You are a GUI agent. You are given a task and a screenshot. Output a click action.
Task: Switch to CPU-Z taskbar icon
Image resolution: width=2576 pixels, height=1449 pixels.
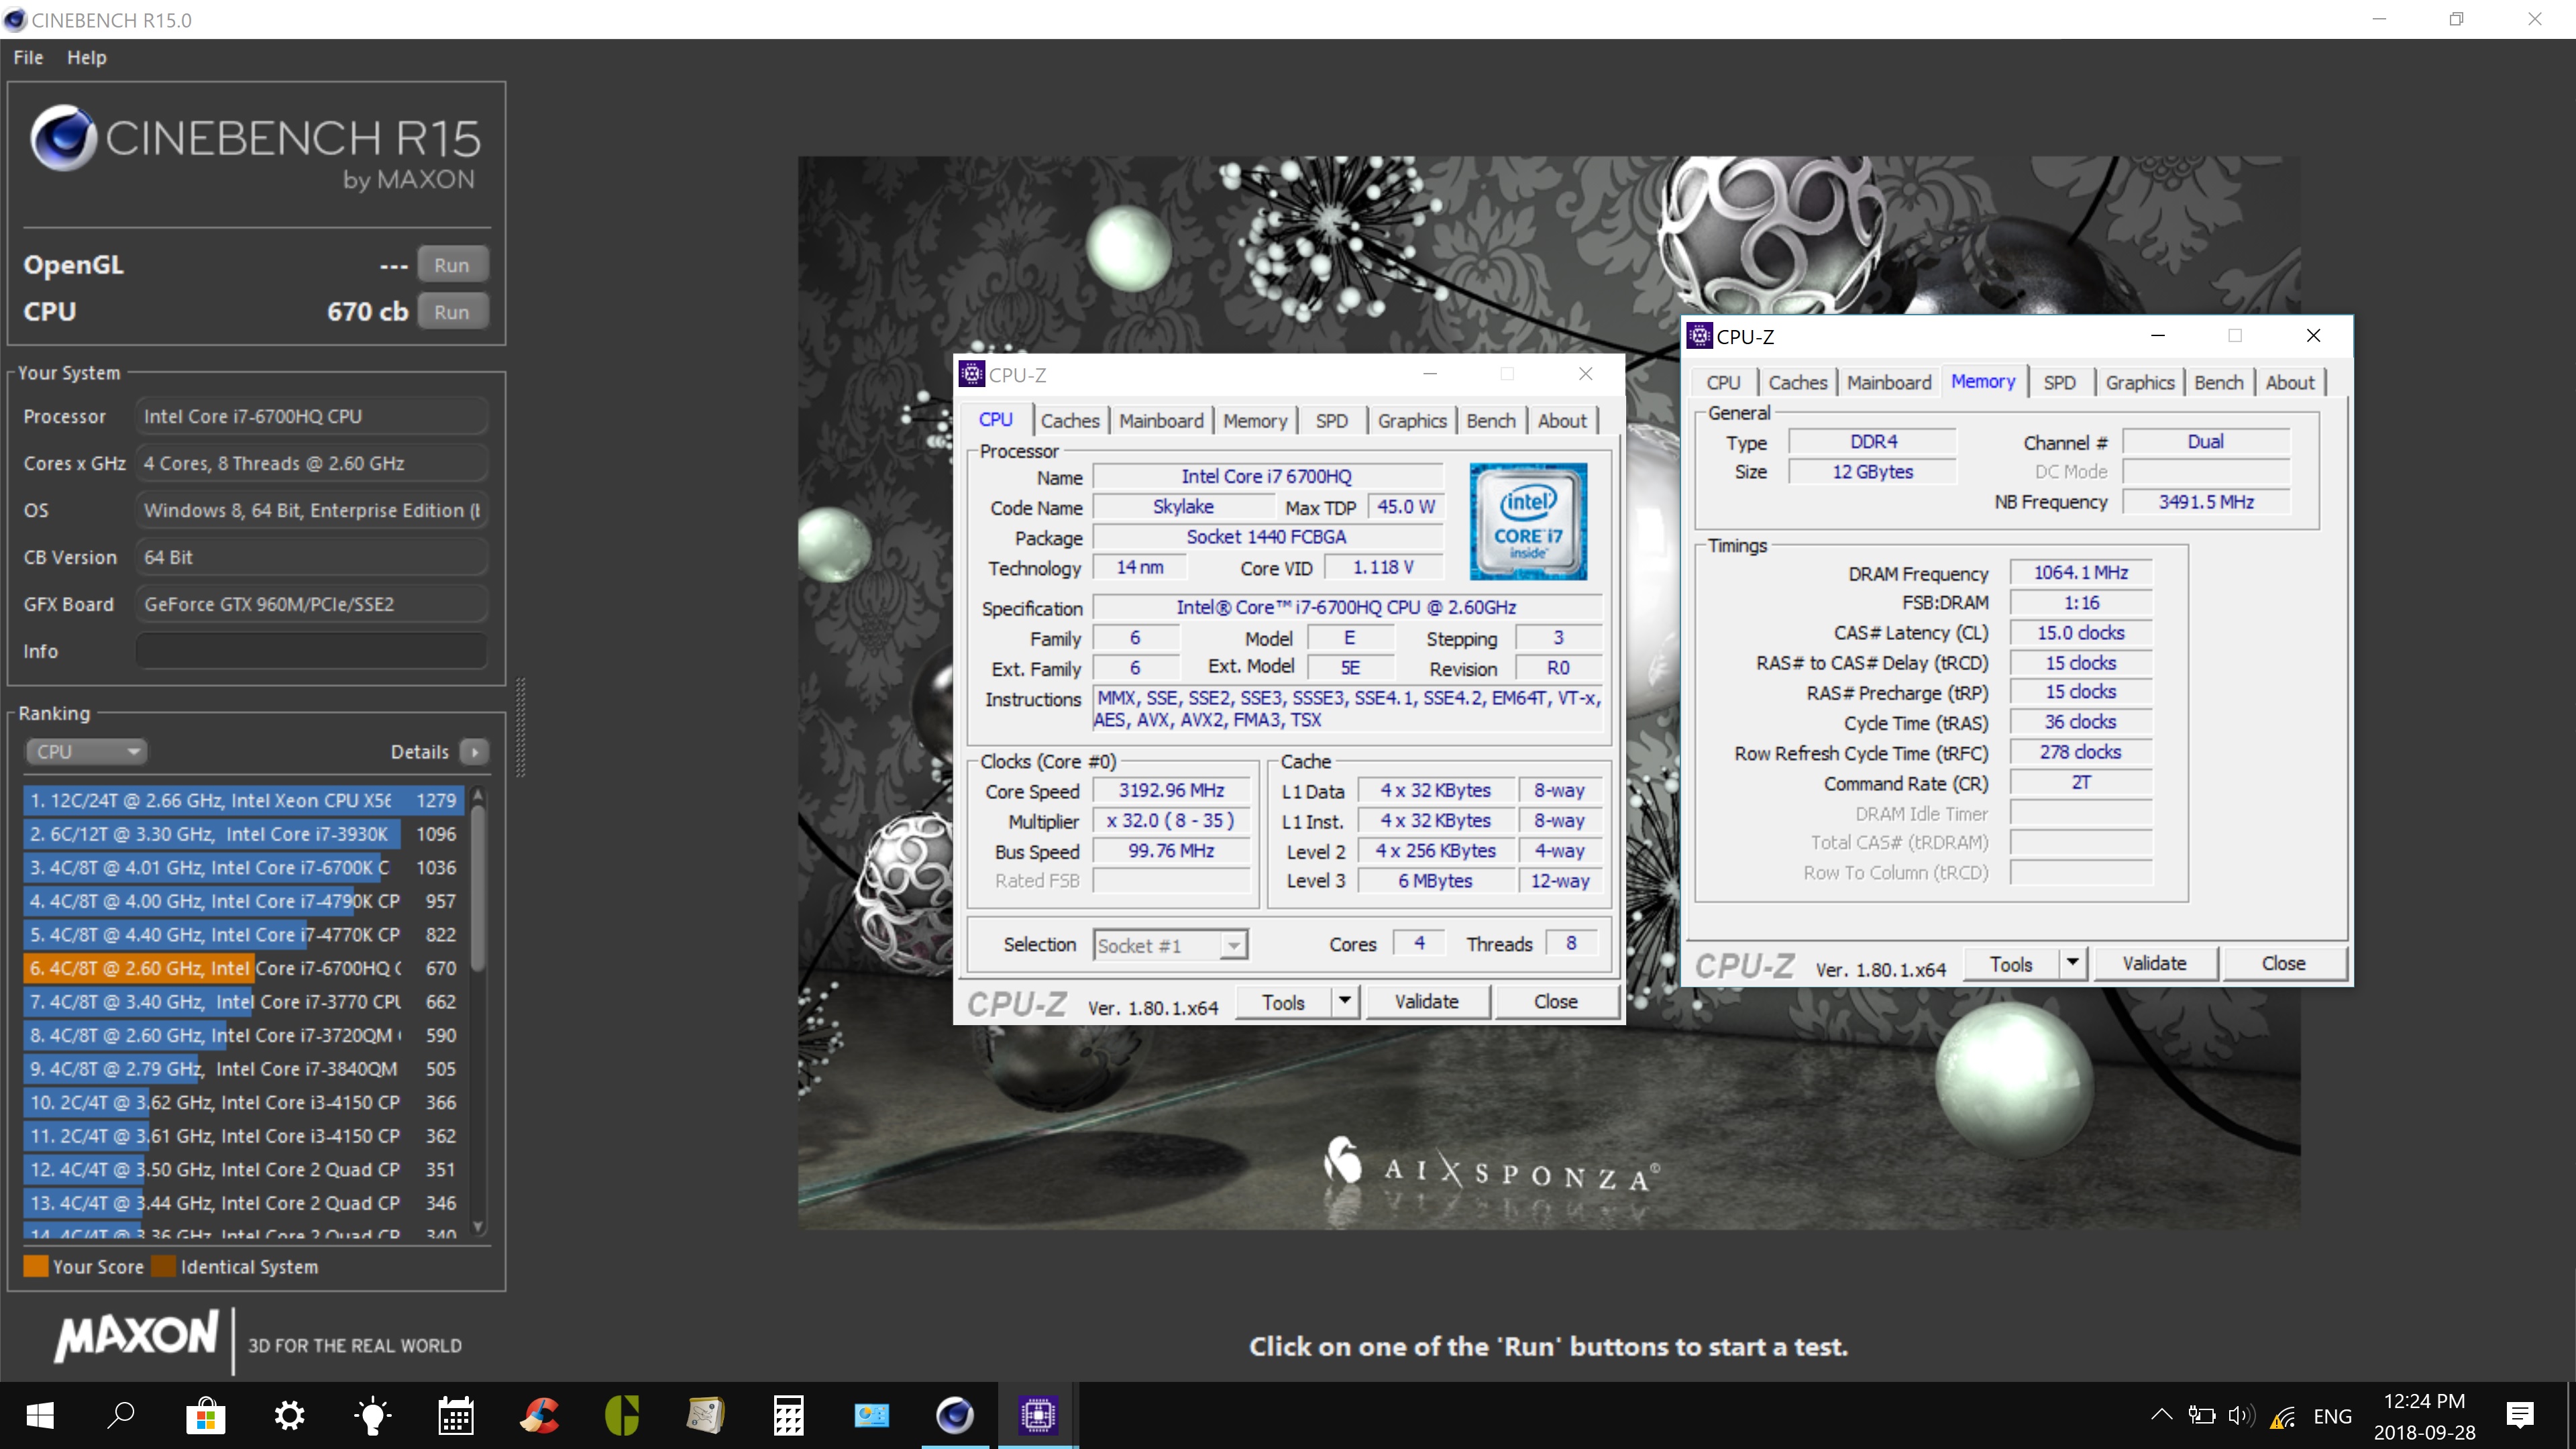tap(1038, 1415)
